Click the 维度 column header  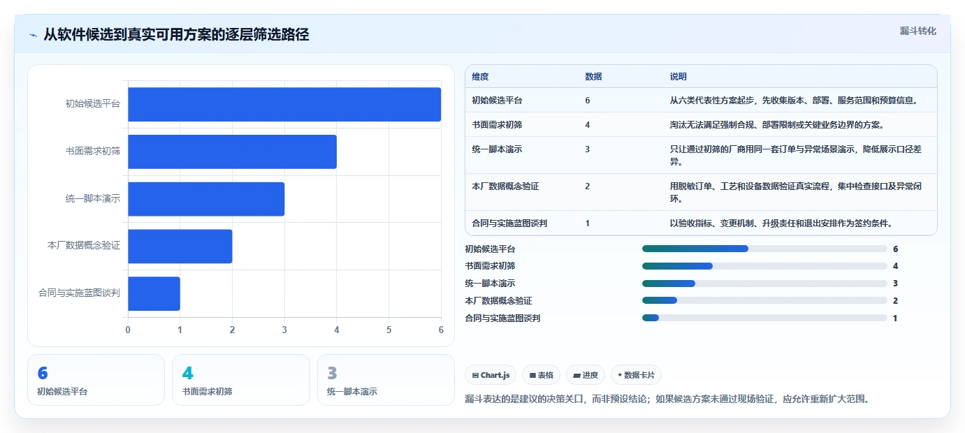pos(480,76)
